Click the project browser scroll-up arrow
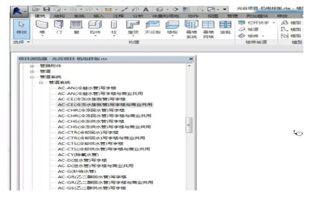This screenshot has height=199, width=323. pyautogui.click(x=189, y=66)
